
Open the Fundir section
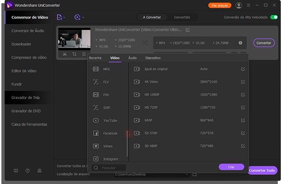17,84
